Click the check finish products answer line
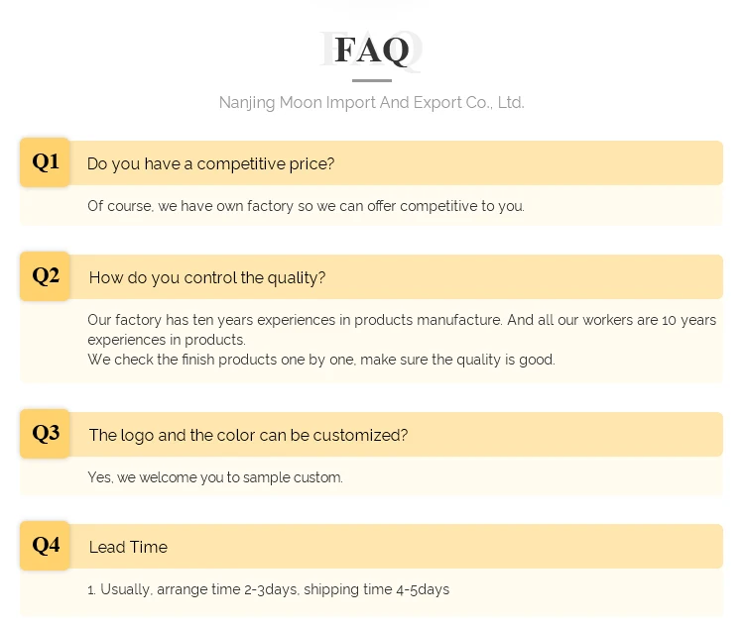The image size is (744, 626). pyautogui.click(x=320, y=360)
